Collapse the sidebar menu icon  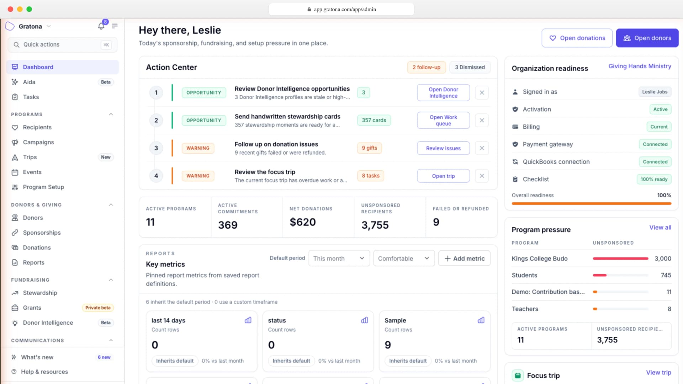pos(115,26)
